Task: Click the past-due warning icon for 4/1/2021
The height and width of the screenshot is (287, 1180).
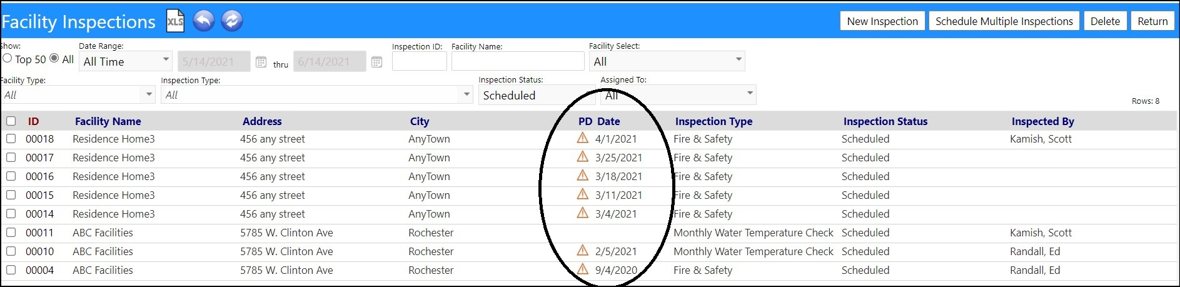Action: [583, 138]
